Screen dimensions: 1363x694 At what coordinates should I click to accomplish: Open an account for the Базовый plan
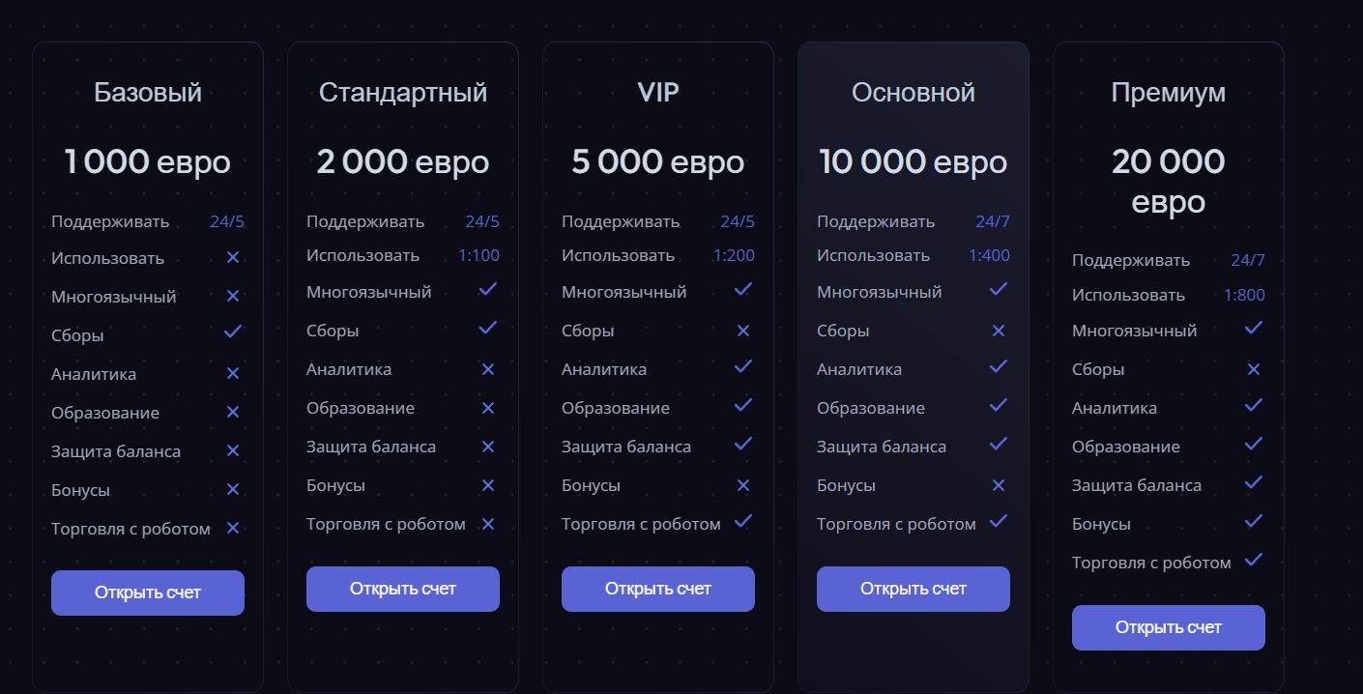pos(148,593)
